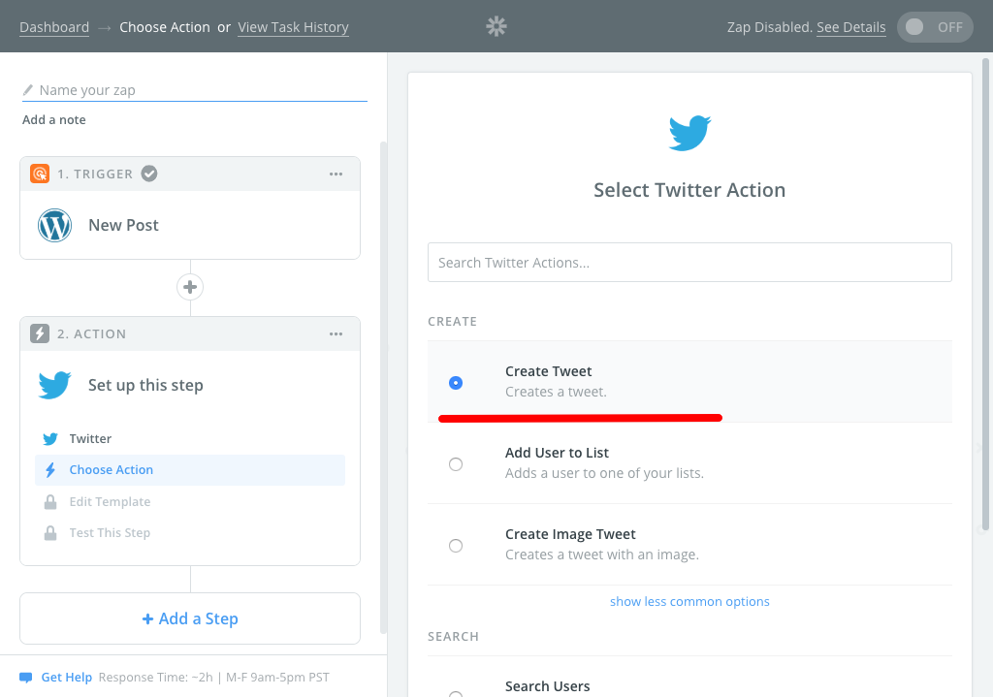Screen dimensions: 993x697
Task: Click the WordPress logo in New Post step
Action: click(54, 225)
